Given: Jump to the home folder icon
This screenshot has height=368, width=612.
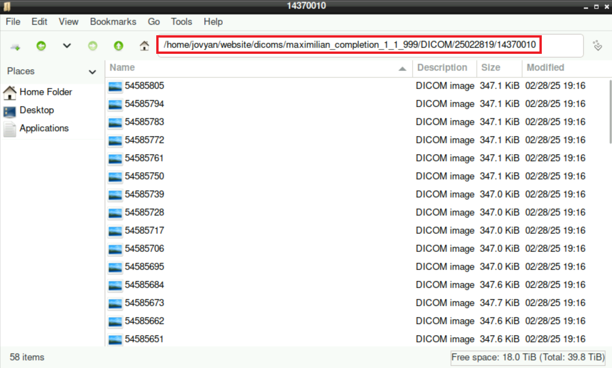Looking at the screenshot, I should pyautogui.click(x=145, y=46).
